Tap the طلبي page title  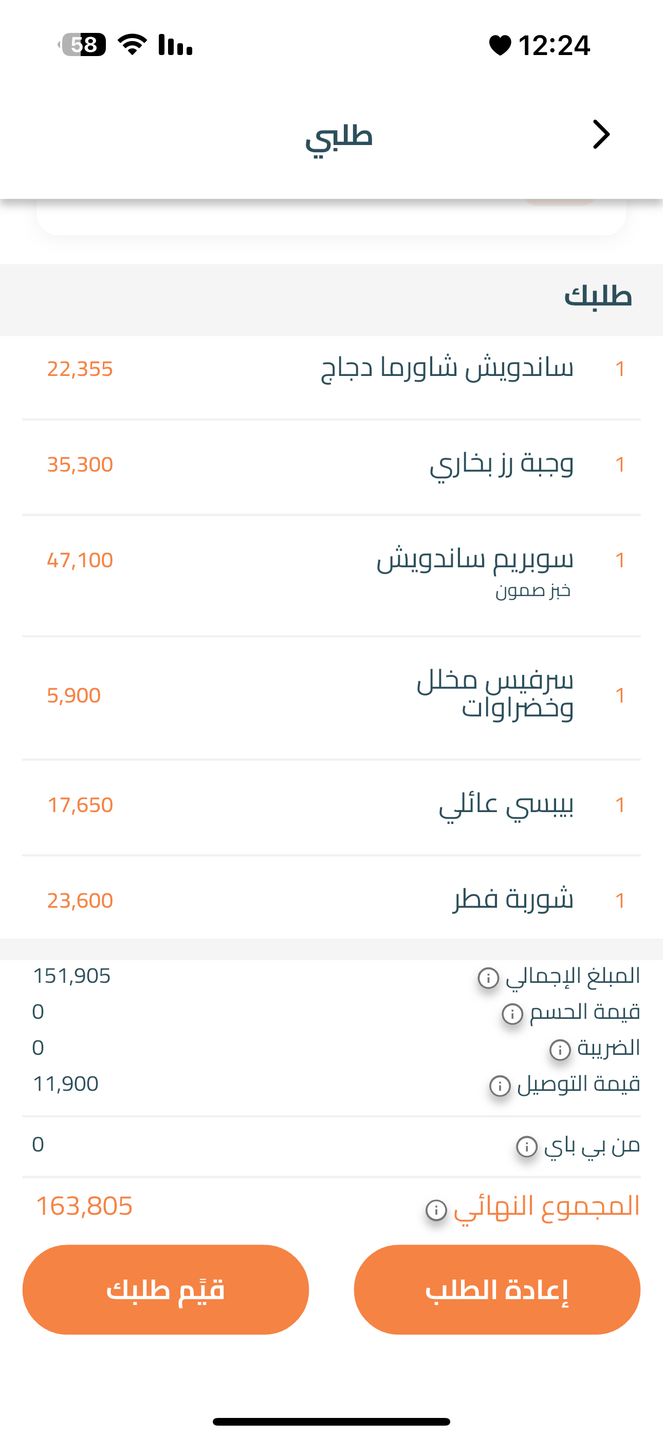pos(339,136)
